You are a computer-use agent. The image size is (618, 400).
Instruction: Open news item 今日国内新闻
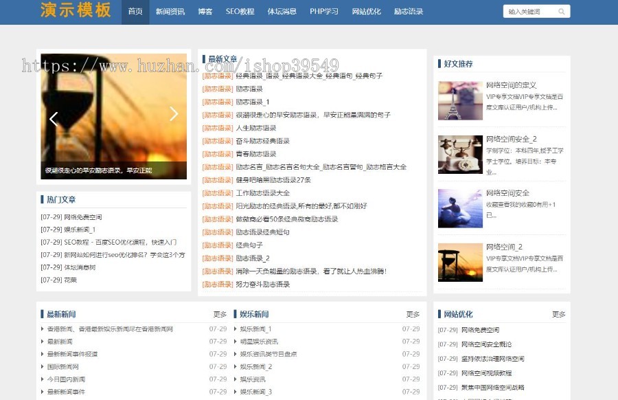66,379
